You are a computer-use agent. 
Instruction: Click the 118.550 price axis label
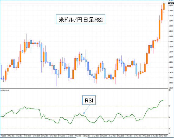(x=171, y=83)
